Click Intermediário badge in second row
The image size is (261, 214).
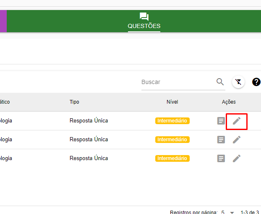tap(172, 140)
